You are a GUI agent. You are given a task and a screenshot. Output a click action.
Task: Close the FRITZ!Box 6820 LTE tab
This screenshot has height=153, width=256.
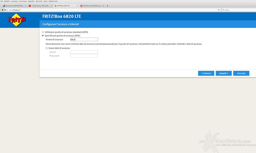(x=77, y=6)
